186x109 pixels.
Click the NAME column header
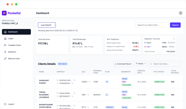coord(42,72)
